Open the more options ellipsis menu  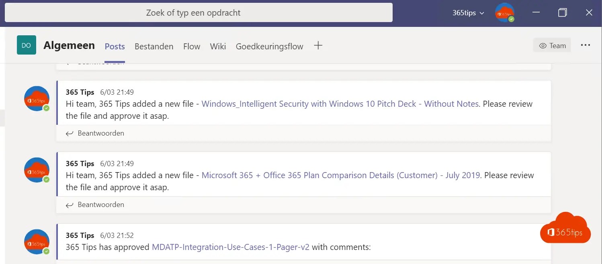click(x=586, y=46)
